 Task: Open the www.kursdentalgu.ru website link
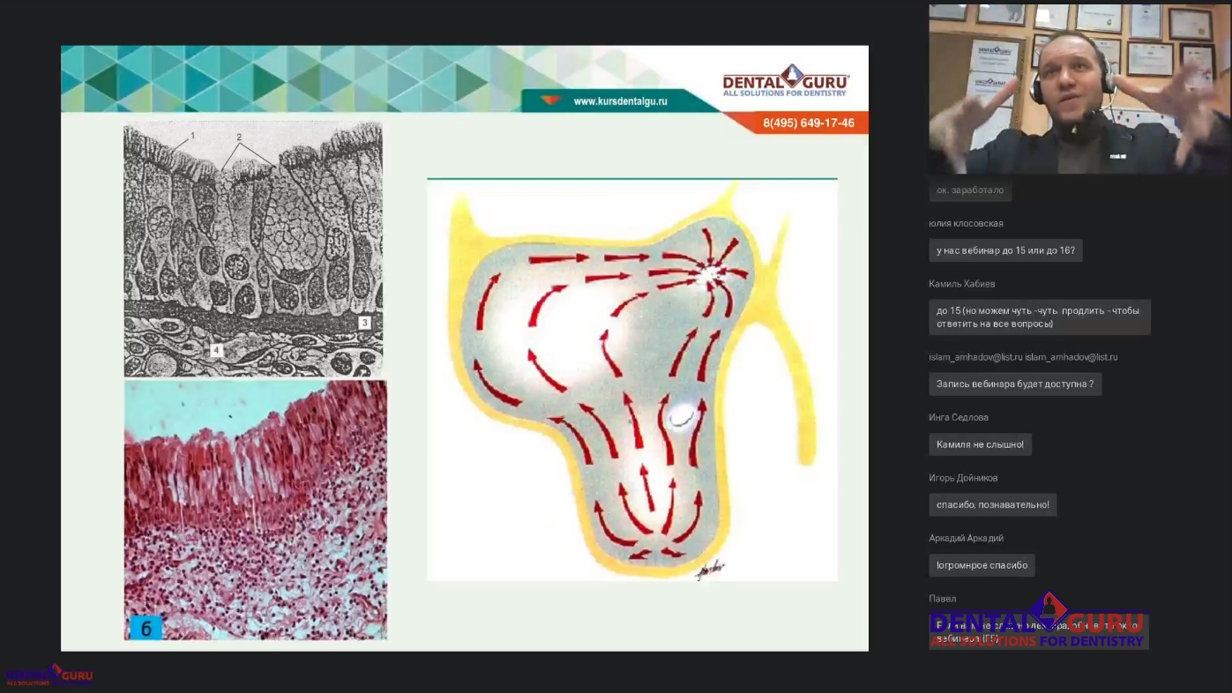click(620, 101)
